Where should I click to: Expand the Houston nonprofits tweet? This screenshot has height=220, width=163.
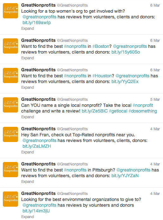[x=28, y=87]
